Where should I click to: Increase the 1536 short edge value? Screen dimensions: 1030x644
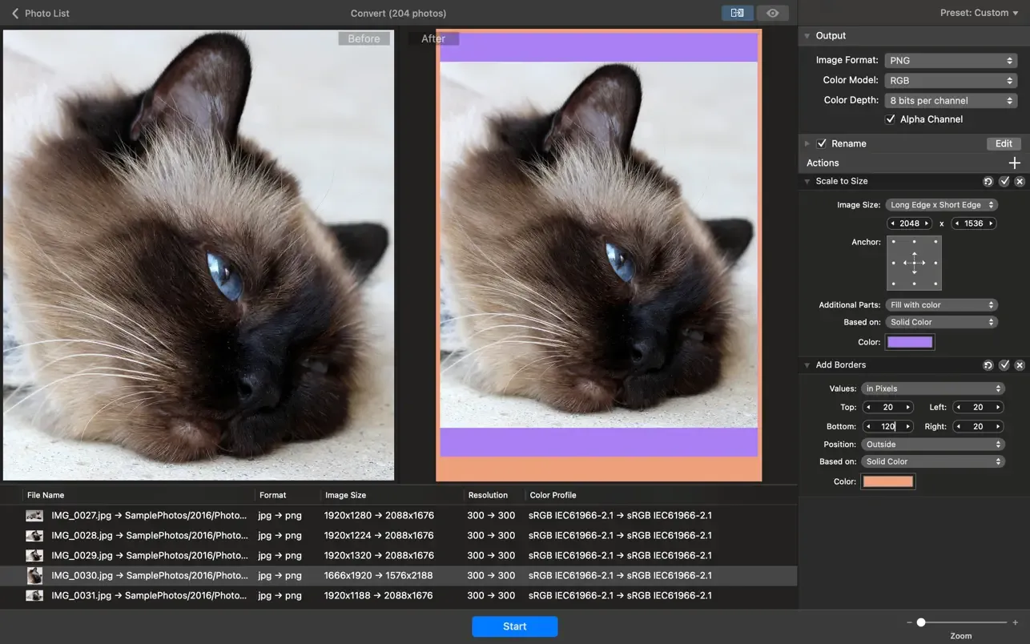tap(992, 223)
